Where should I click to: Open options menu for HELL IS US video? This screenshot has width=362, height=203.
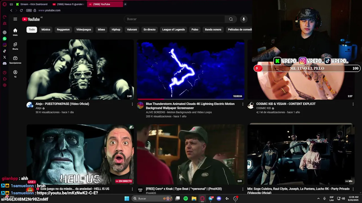pyautogui.click(x=132, y=189)
